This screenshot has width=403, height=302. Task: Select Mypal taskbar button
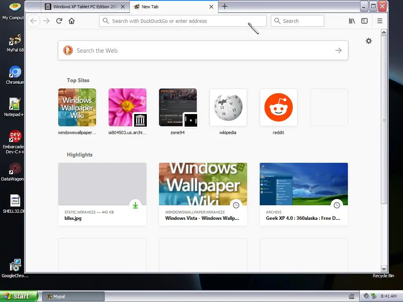coord(73,296)
